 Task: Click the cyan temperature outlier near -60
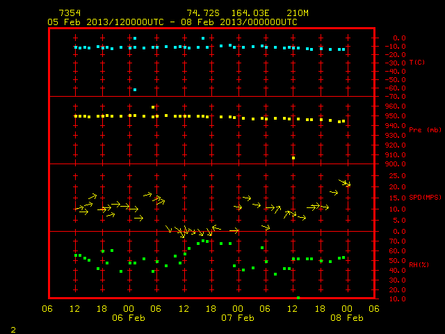[x=135, y=90]
